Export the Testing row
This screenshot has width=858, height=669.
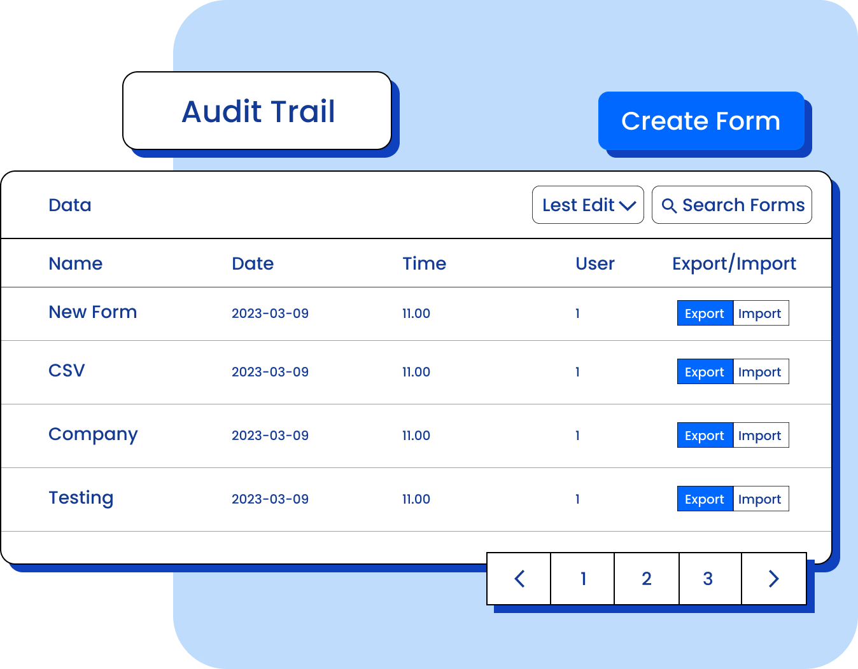pos(705,499)
